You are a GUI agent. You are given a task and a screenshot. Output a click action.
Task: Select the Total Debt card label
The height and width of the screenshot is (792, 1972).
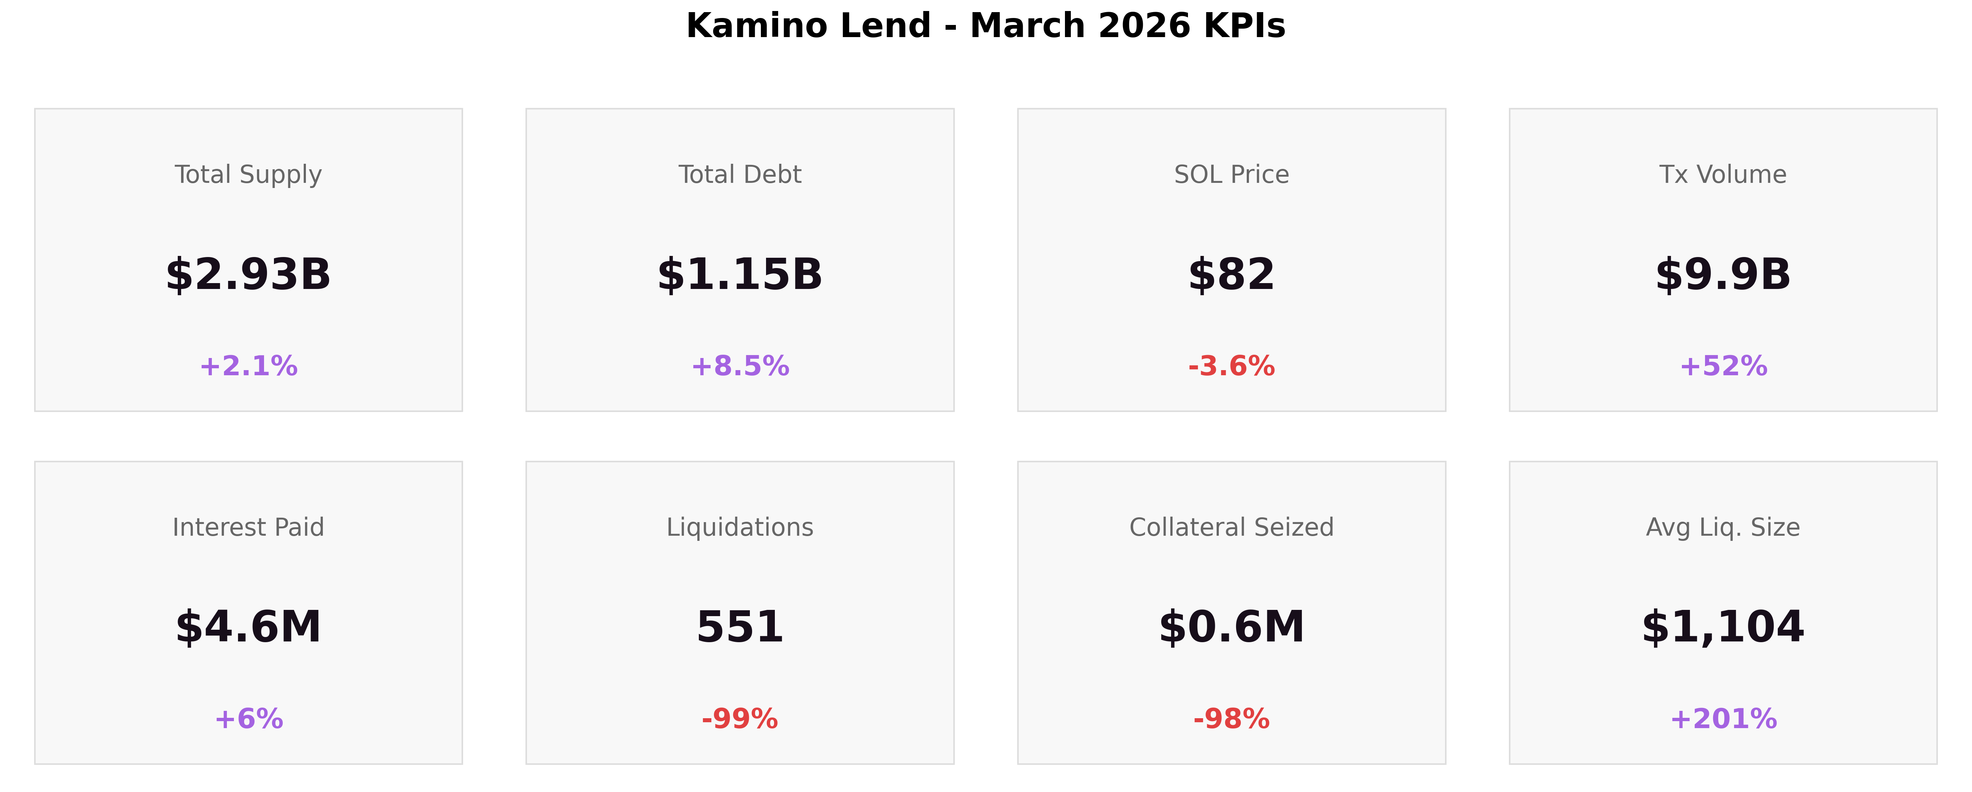pyautogui.click(x=740, y=174)
